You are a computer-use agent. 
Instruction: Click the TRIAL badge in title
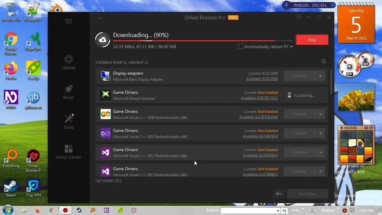pos(233,18)
